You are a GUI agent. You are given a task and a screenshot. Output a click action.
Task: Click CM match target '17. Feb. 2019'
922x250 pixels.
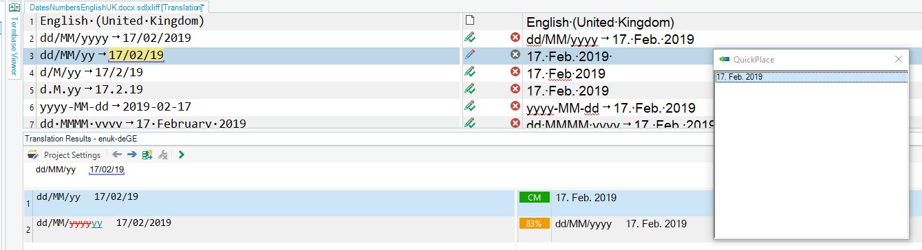click(x=586, y=198)
